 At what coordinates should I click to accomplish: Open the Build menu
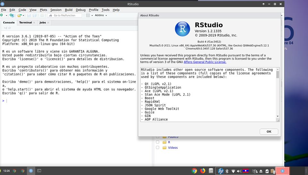click(x=69, y=10)
